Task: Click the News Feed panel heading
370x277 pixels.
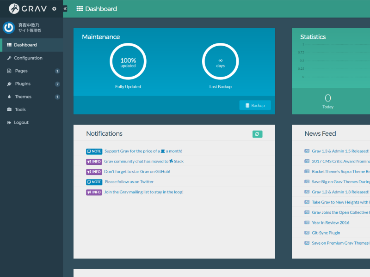Action: pos(320,133)
